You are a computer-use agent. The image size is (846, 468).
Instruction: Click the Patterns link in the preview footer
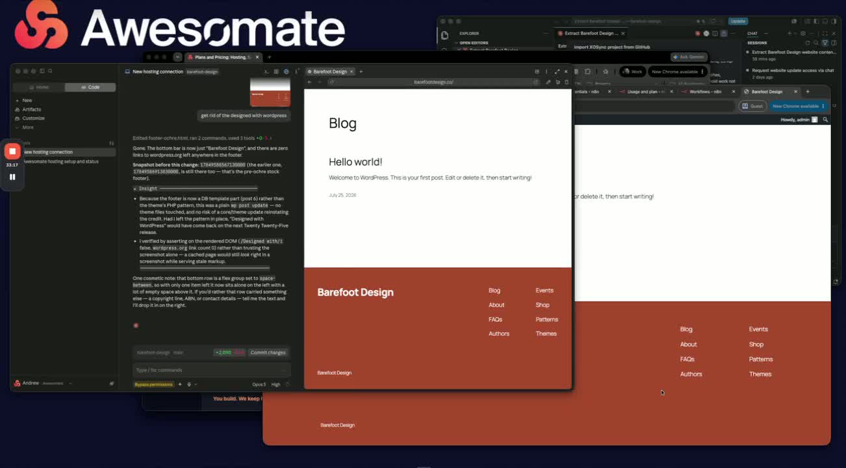546,319
